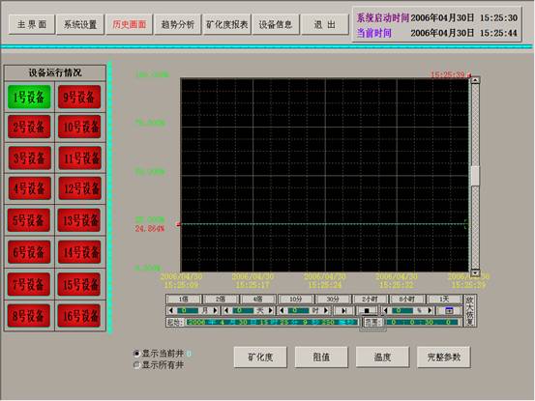The height and width of the screenshot is (401, 535).
Task: Click the 起始 start time field
Action: [x=271, y=322]
